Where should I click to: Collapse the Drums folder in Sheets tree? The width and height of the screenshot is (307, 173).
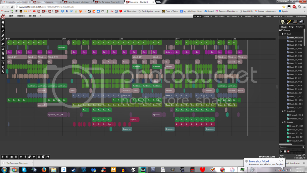pos(281,30)
